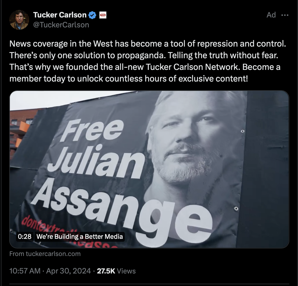This screenshot has height=286, width=298.
Task: Click the blue verified checkmark badge
Action: click(x=92, y=15)
